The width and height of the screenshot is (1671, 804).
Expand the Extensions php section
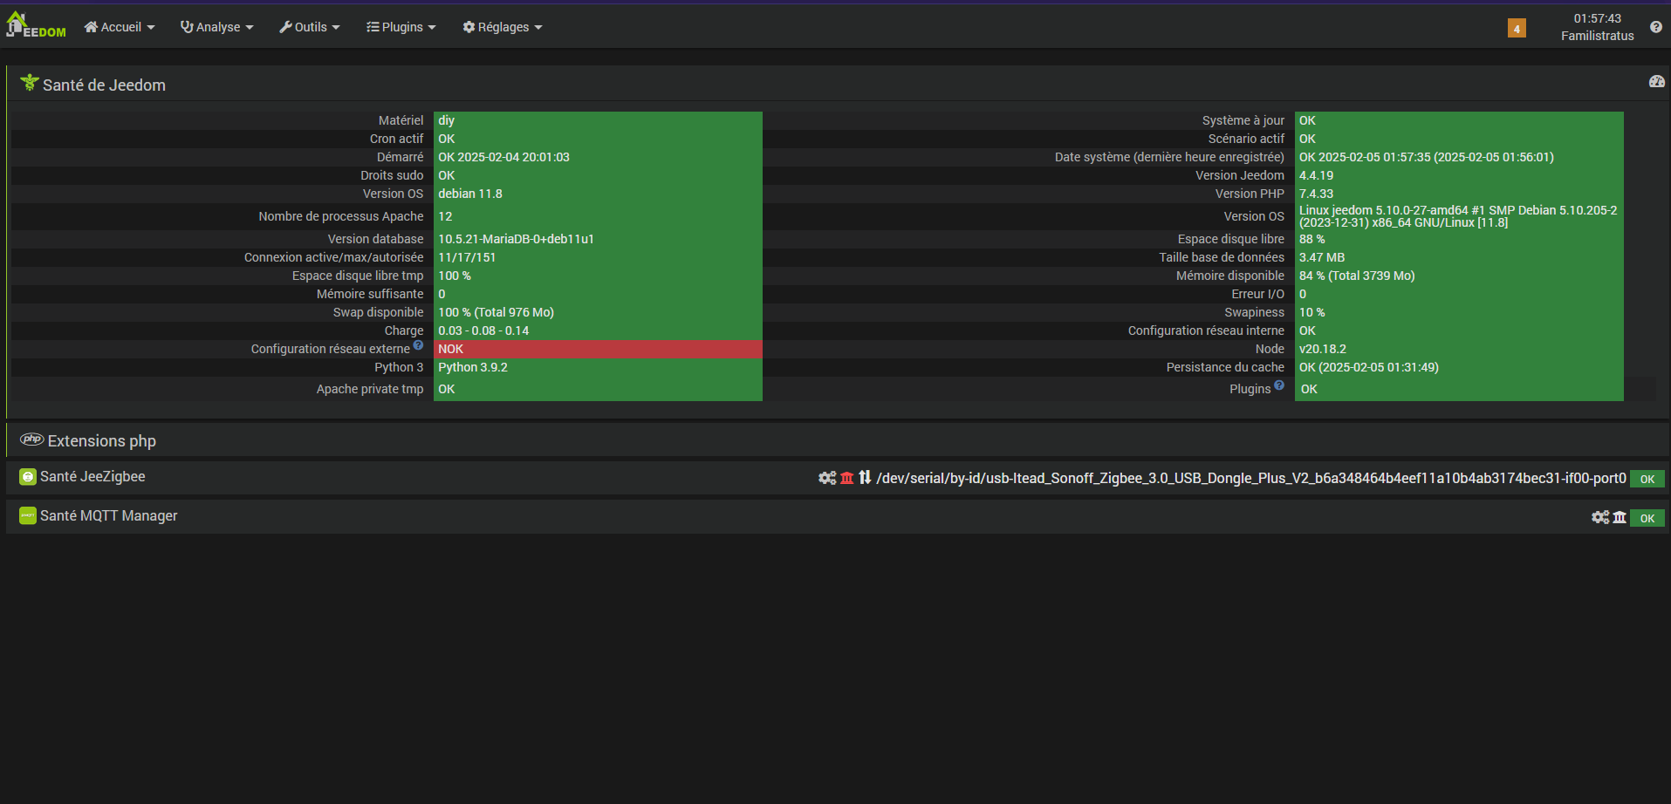102,441
